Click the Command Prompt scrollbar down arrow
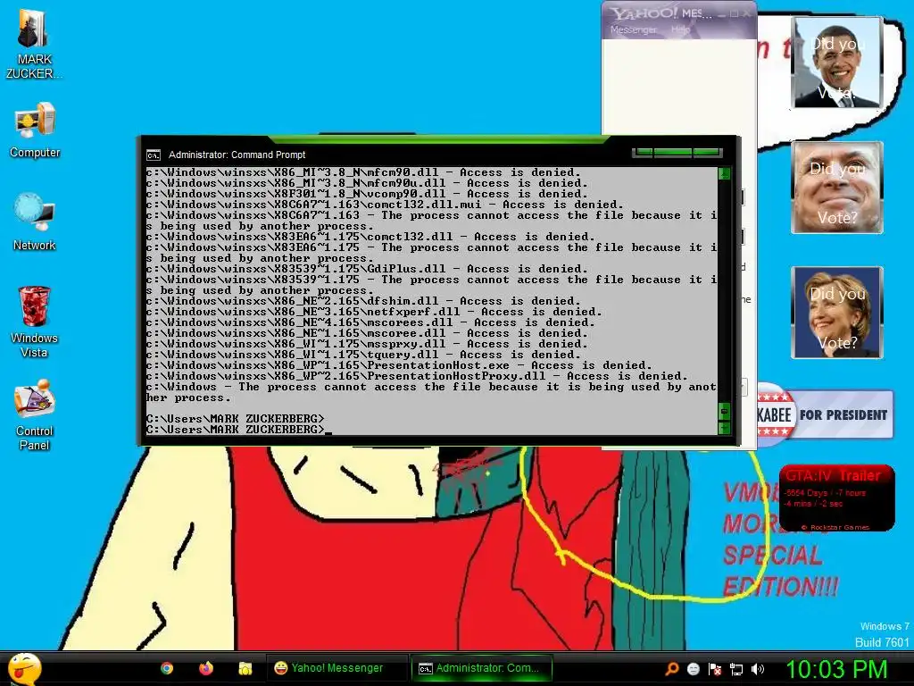 tap(724, 429)
